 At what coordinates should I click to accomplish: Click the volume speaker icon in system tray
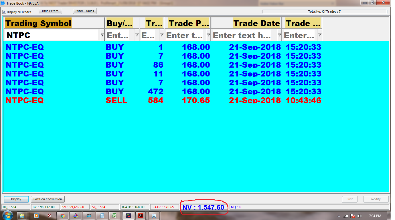(x=360, y=216)
